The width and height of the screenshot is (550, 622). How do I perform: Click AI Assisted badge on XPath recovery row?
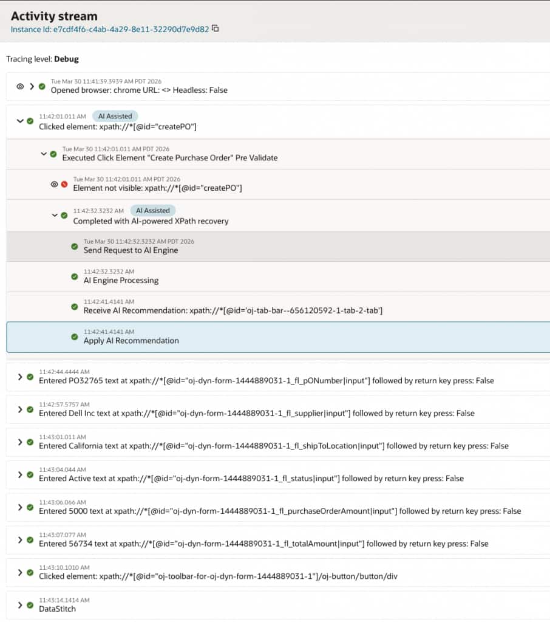coord(152,211)
